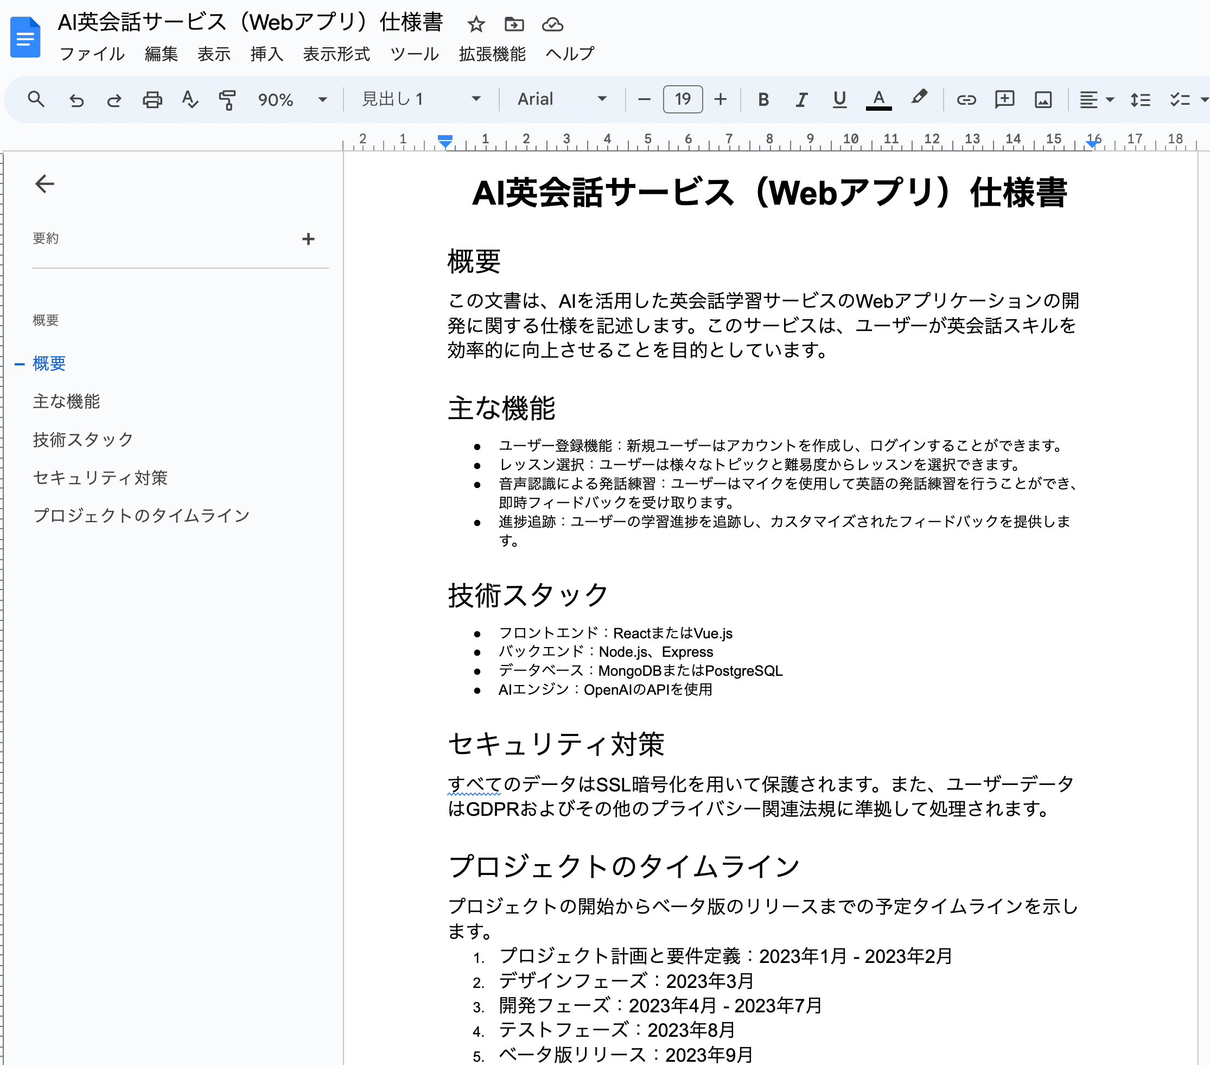The width and height of the screenshot is (1210, 1065).
Task: Toggle bold formatting
Action: 763,99
